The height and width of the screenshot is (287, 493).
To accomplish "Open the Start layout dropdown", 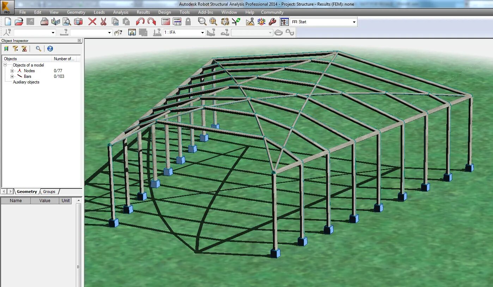I will click(354, 21).
